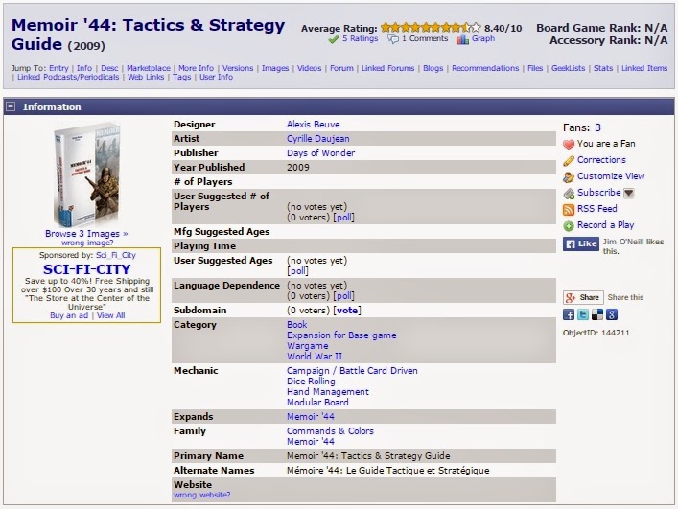Open the User Suggested Ages poll

click(x=297, y=271)
